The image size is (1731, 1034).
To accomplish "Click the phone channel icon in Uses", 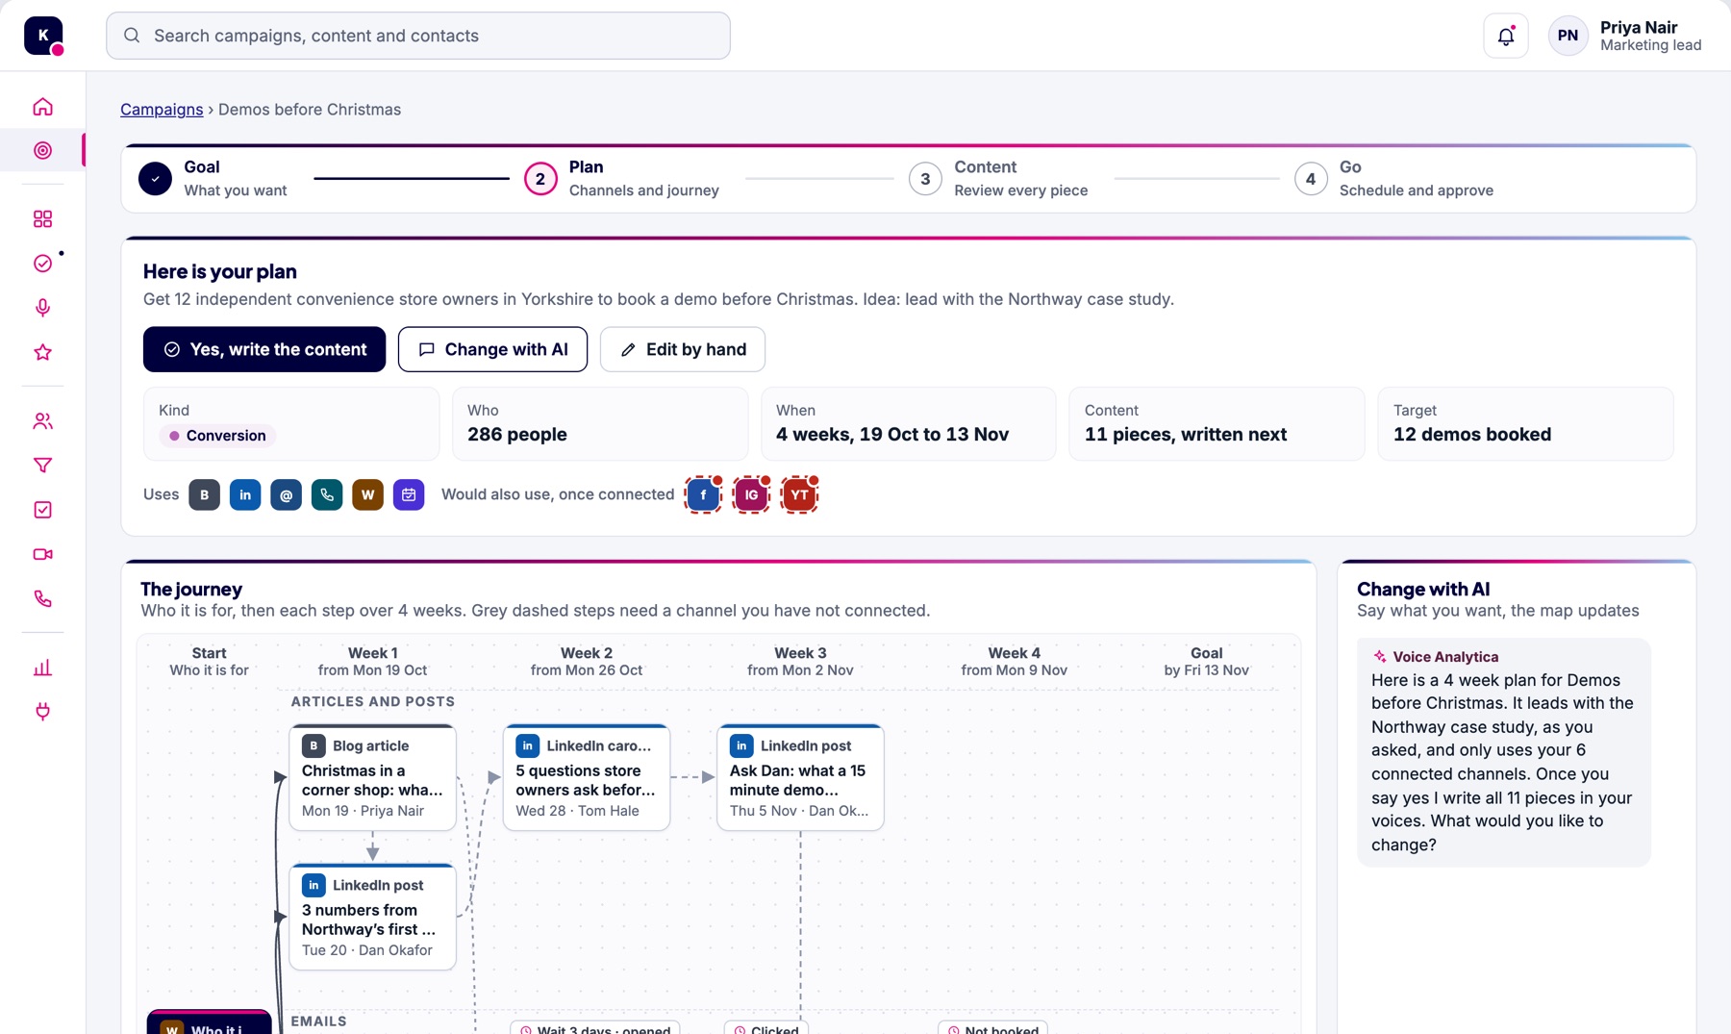I will tap(327, 494).
